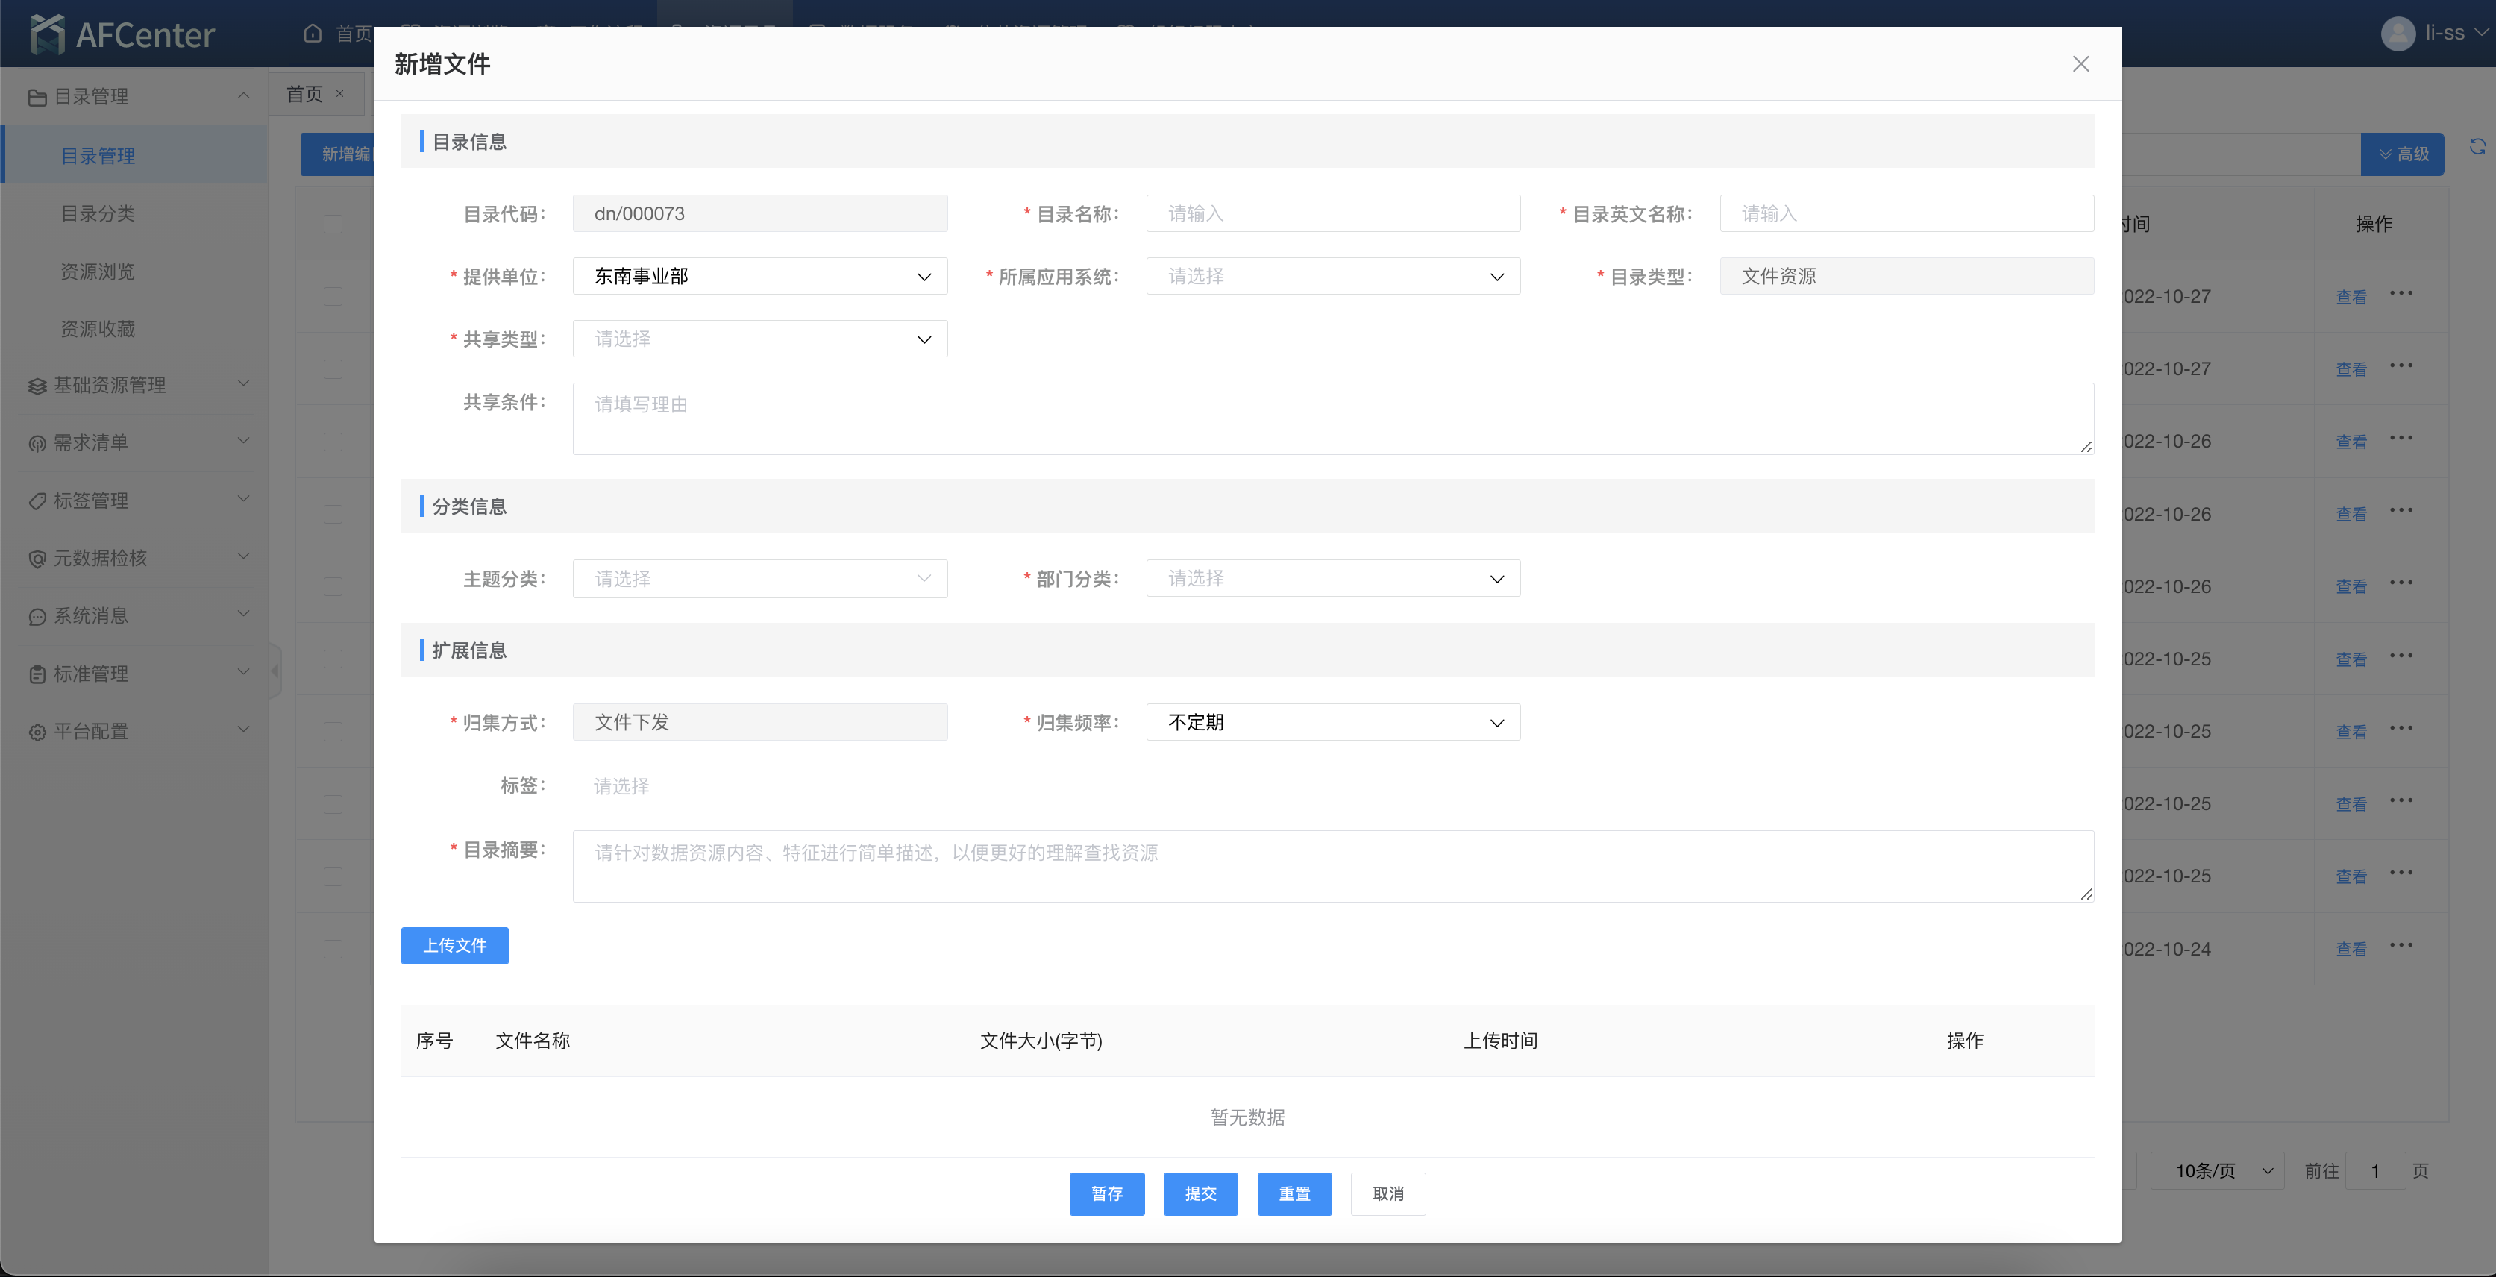Image resolution: width=2496 pixels, height=1277 pixels.
Task: Open the 共享类型 dropdown
Action: 759,339
